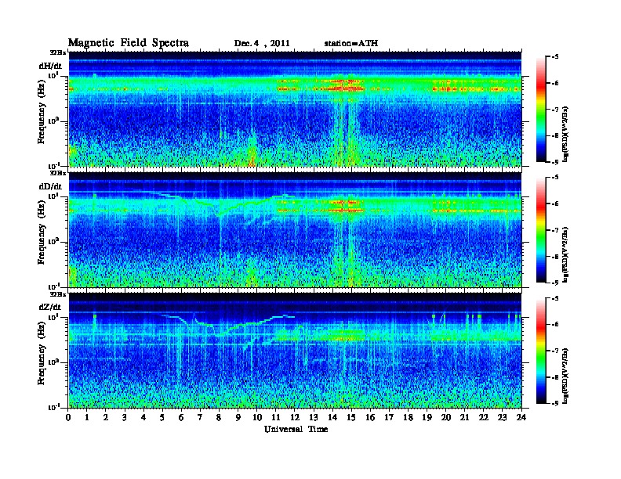Click the hour 14 tick label
The width and height of the screenshot is (621, 479).
332,417
